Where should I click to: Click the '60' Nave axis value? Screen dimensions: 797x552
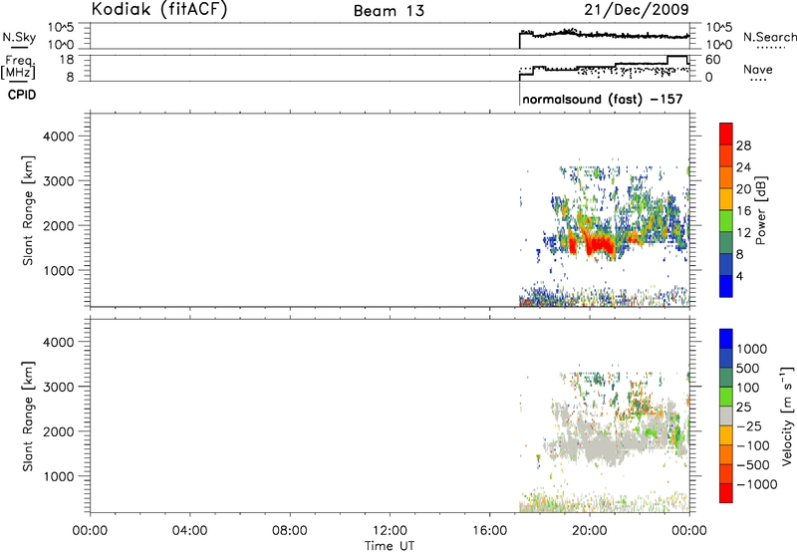pyautogui.click(x=712, y=60)
